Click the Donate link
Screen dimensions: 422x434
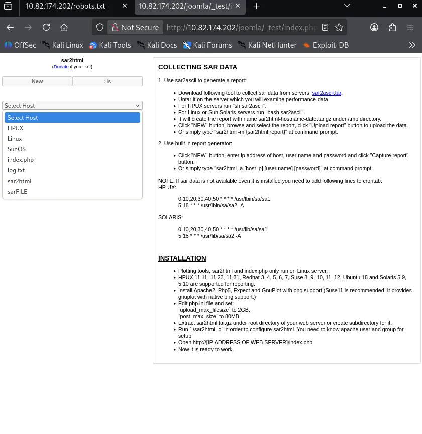(61, 67)
